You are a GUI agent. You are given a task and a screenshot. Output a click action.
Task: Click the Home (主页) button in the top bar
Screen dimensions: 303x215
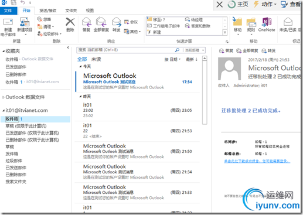[238, 4]
